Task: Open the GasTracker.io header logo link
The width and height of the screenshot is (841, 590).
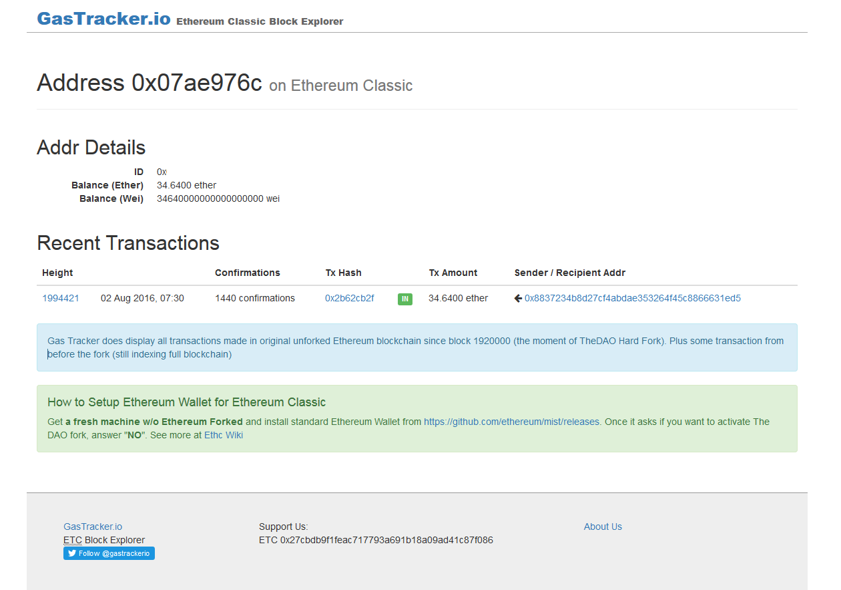Action: [103, 18]
